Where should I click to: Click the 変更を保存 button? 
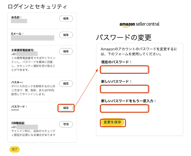point(112,122)
